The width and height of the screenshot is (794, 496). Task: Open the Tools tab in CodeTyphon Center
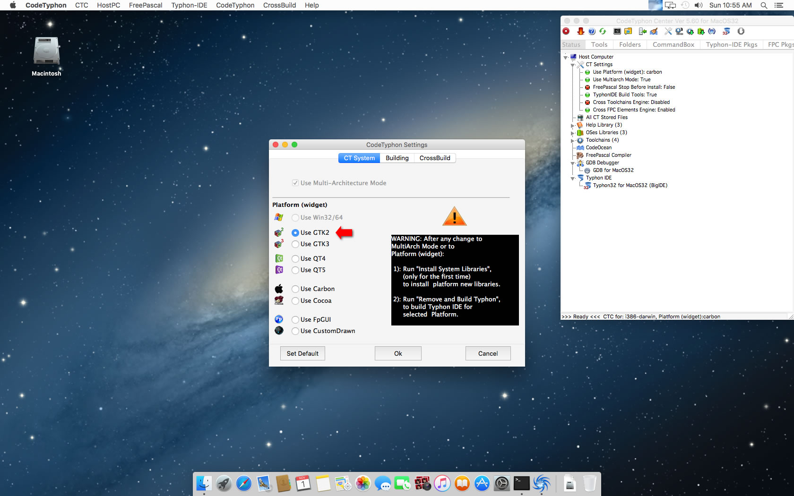599,44
